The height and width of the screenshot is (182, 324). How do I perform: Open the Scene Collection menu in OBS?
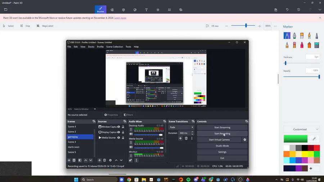tap(114, 47)
